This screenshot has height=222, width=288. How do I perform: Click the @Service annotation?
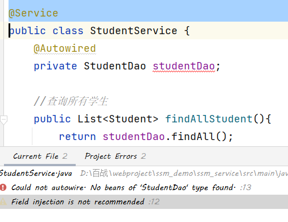click(33, 13)
